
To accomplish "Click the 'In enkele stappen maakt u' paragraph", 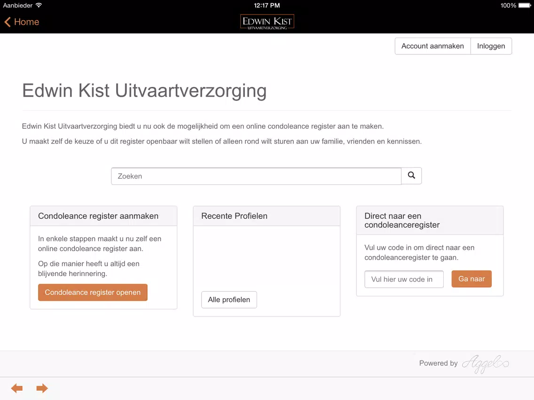I will coord(100,244).
